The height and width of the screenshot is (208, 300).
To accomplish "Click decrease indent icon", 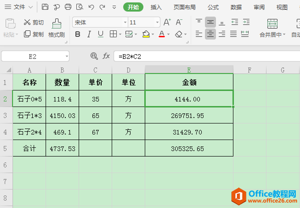I will [235, 22].
